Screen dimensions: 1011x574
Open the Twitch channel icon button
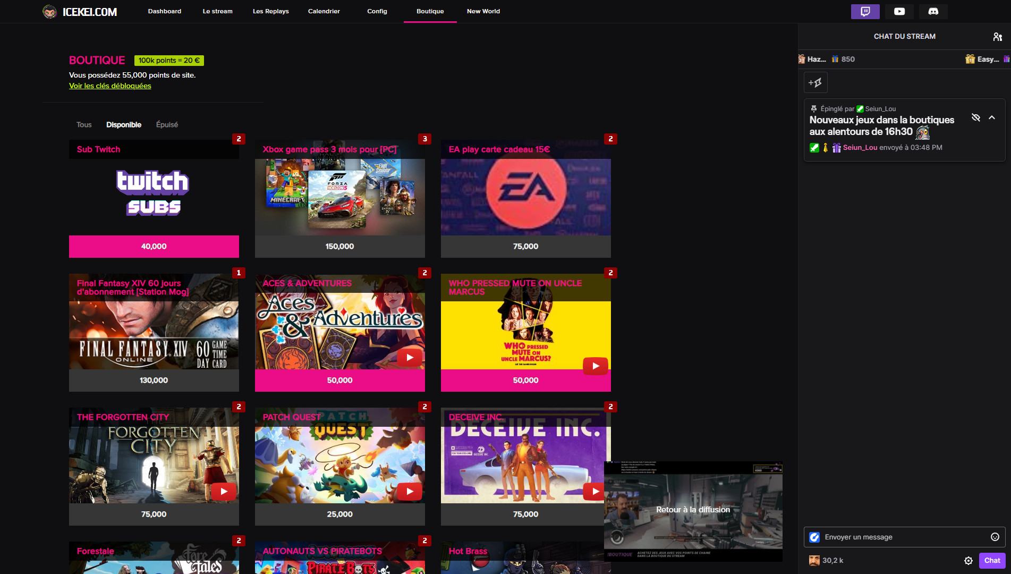(865, 11)
